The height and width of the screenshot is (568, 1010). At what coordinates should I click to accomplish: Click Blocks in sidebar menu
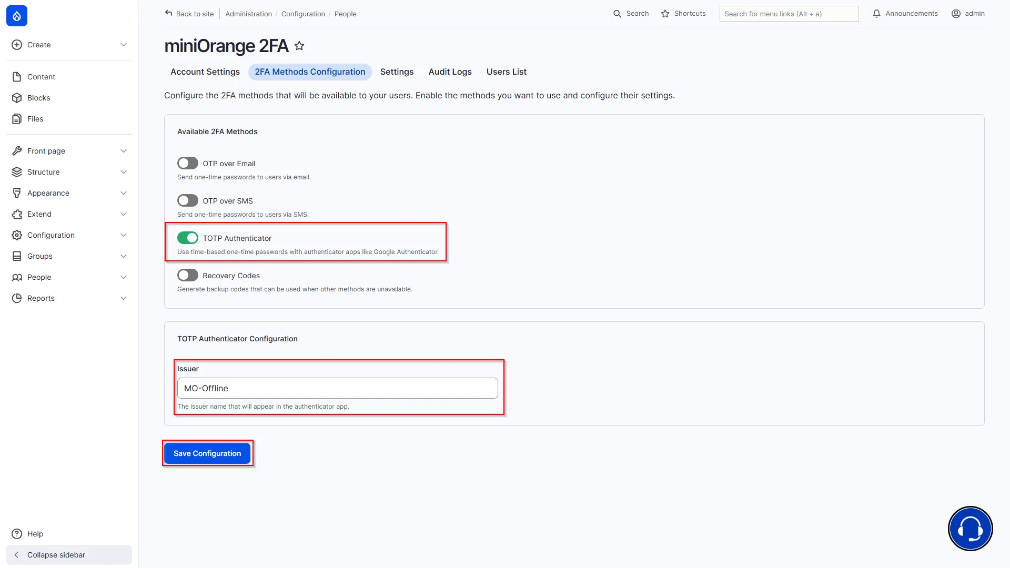(x=38, y=98)
